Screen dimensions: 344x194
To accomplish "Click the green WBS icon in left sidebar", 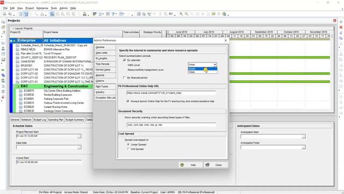I will [3, 70].
